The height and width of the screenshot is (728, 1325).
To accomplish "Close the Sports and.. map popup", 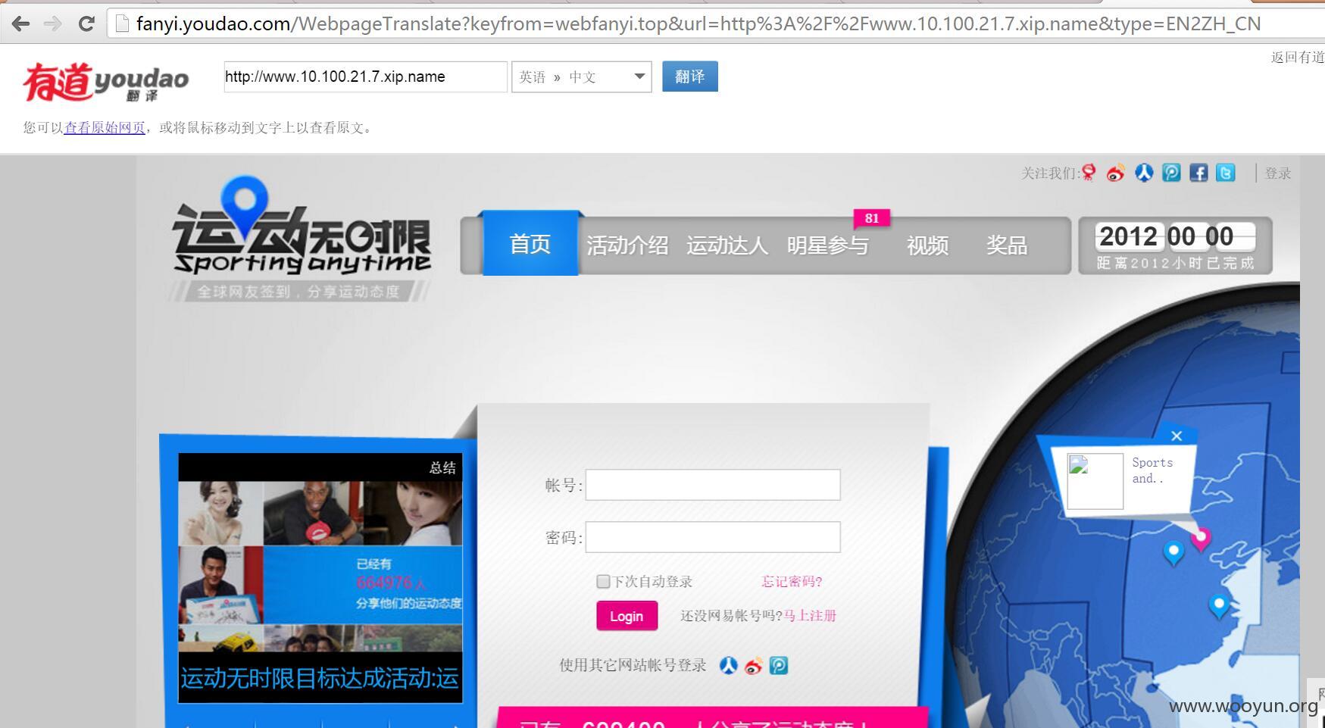I will point(1177,436).
